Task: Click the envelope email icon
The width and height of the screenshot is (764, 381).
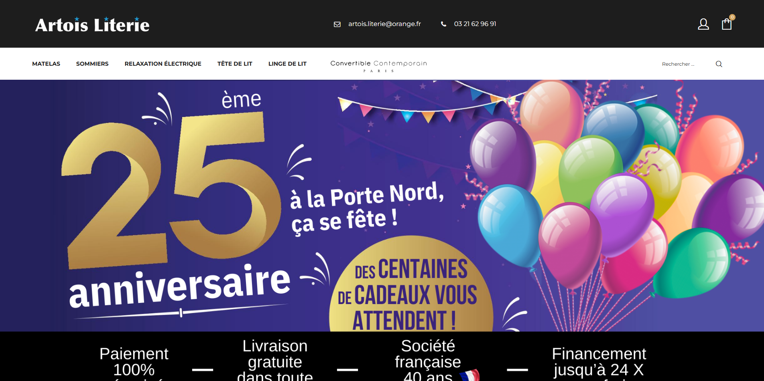Action: point(337,24)
